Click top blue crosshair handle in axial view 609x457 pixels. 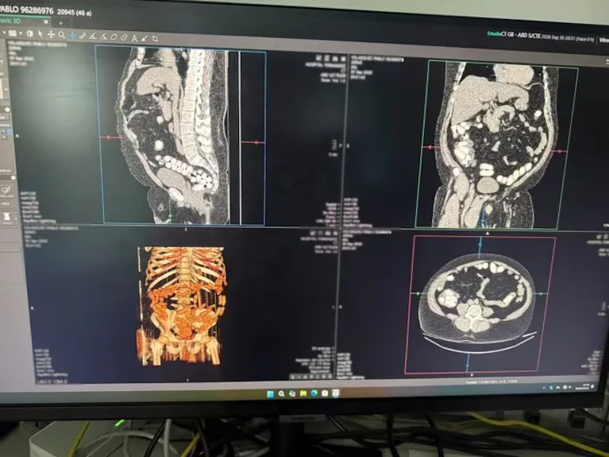[x=480, y=245]
